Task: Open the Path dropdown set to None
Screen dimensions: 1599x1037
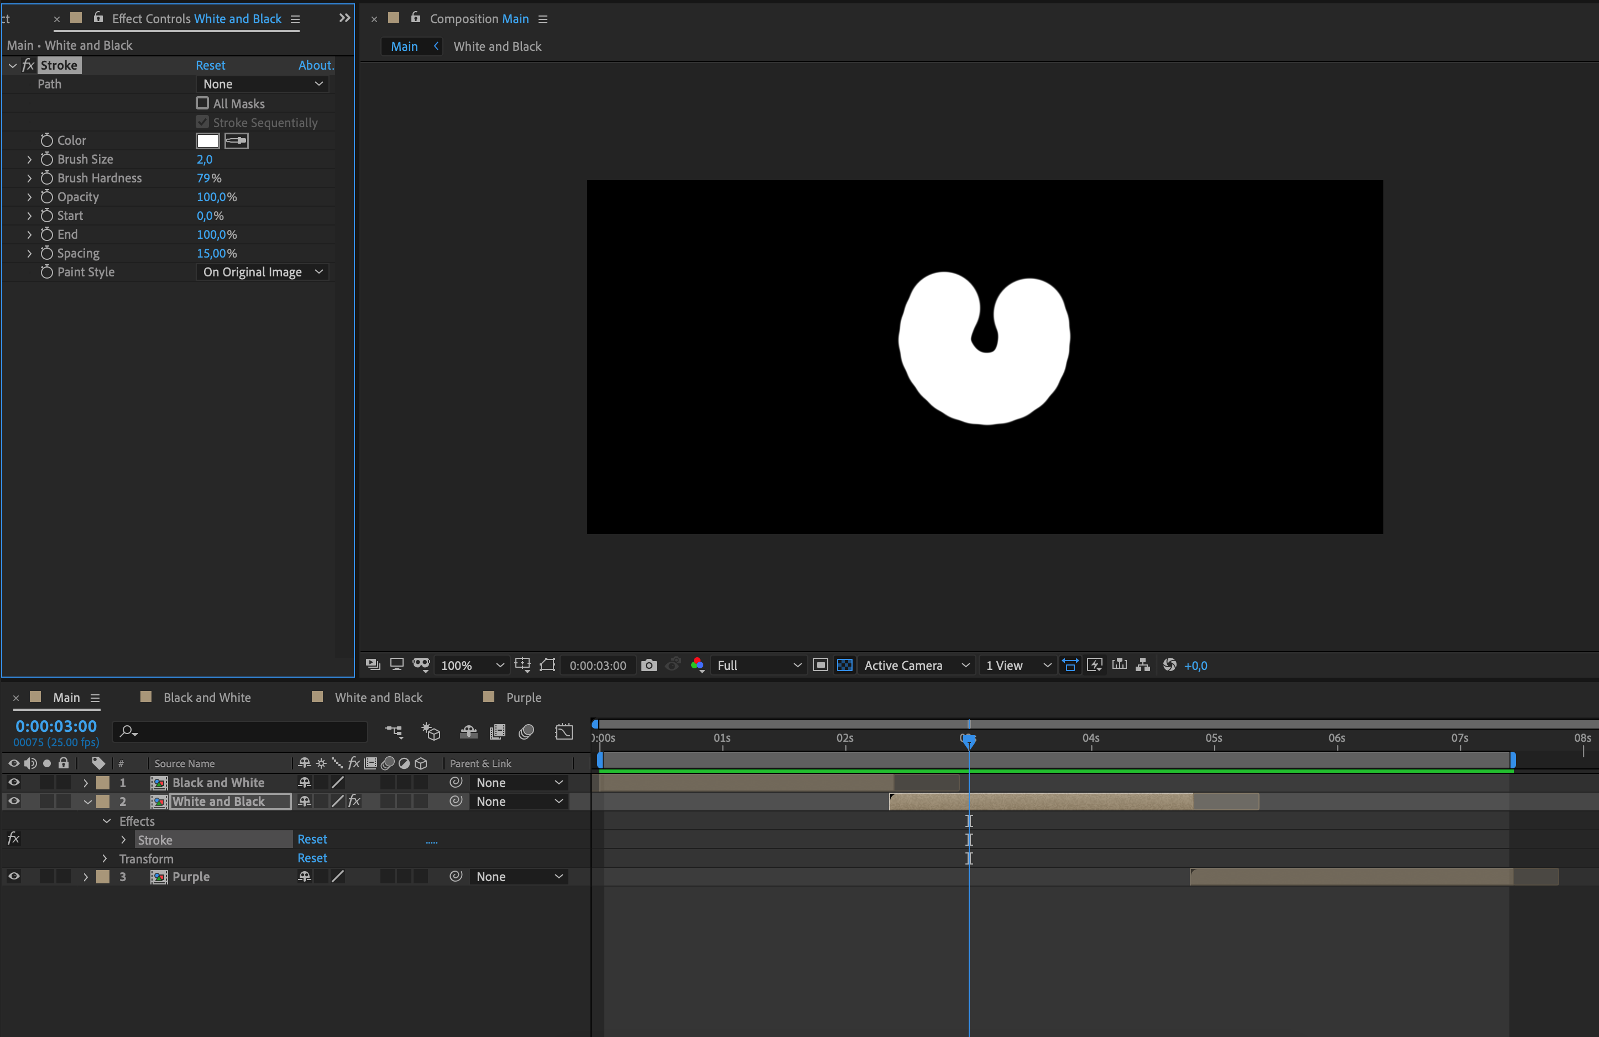Action: (x=263, y=84)
